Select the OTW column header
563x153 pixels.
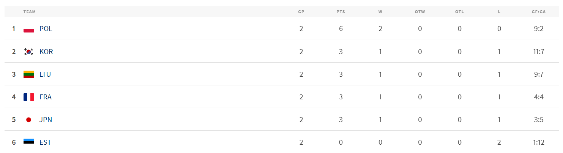point(420,12)
